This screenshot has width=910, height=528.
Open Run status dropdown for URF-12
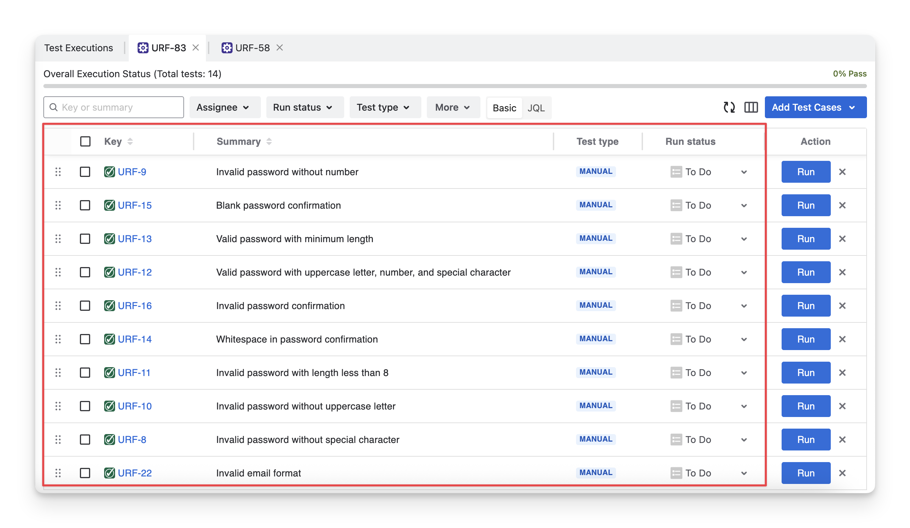click(743, 272)
